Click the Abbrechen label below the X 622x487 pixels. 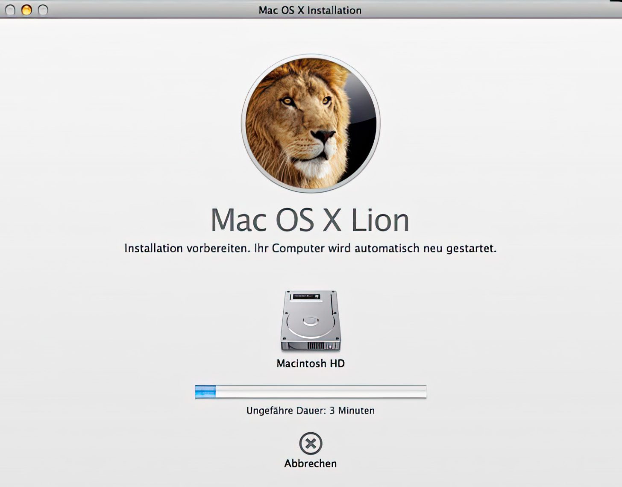point(311,463)
